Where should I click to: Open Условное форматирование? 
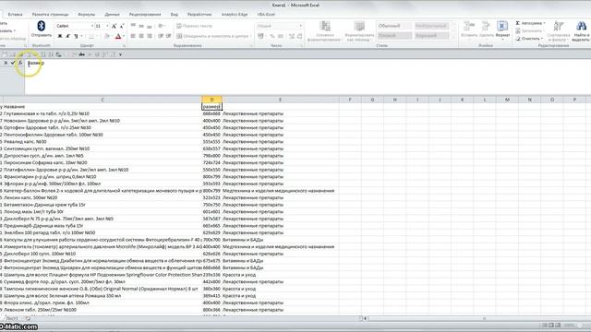325,30
